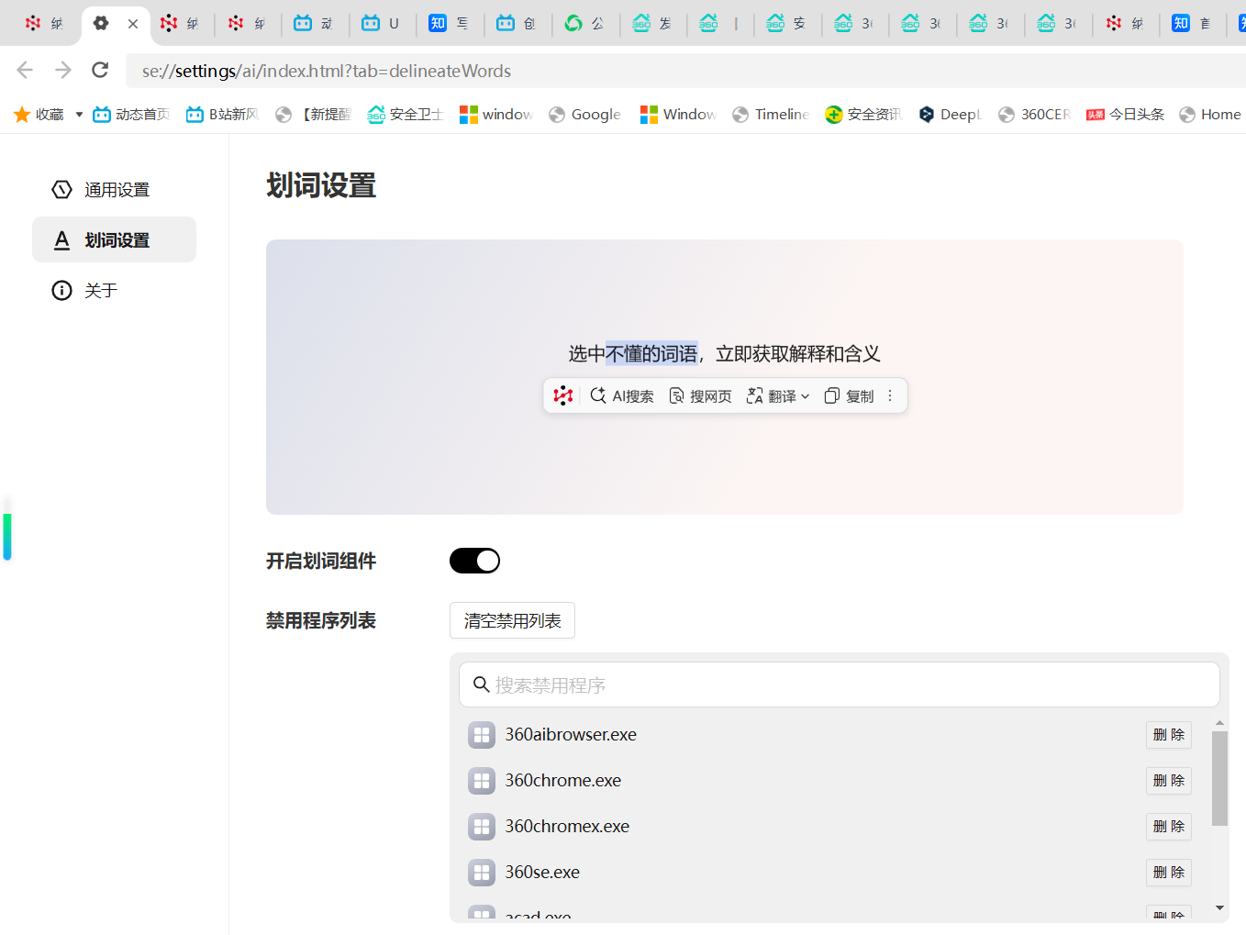The image size is (1246, 935).
Task: Expand the 收藏 bookmarks dropdown arrow
Action: tap(79, 114)
